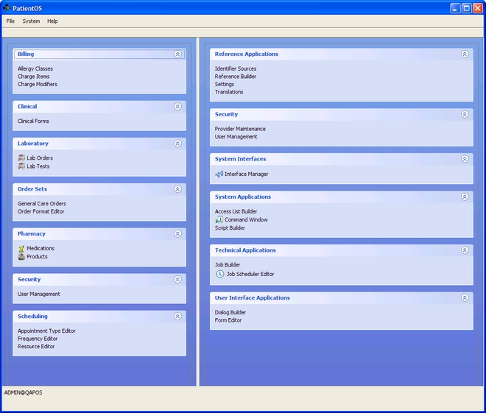486x413 pixels.
Task: Launch the Reference Builder application
Action: (236, 77)
